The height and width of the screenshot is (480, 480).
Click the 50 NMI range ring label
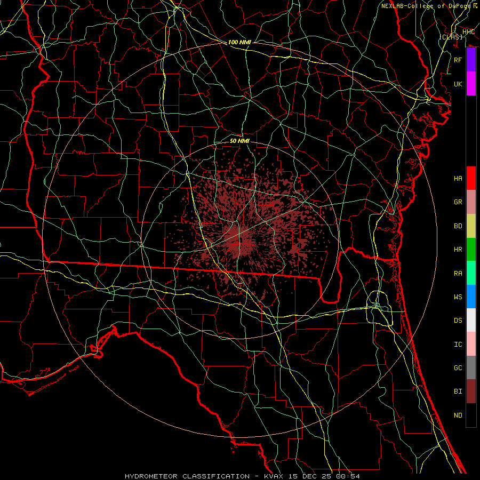point(239,141)
